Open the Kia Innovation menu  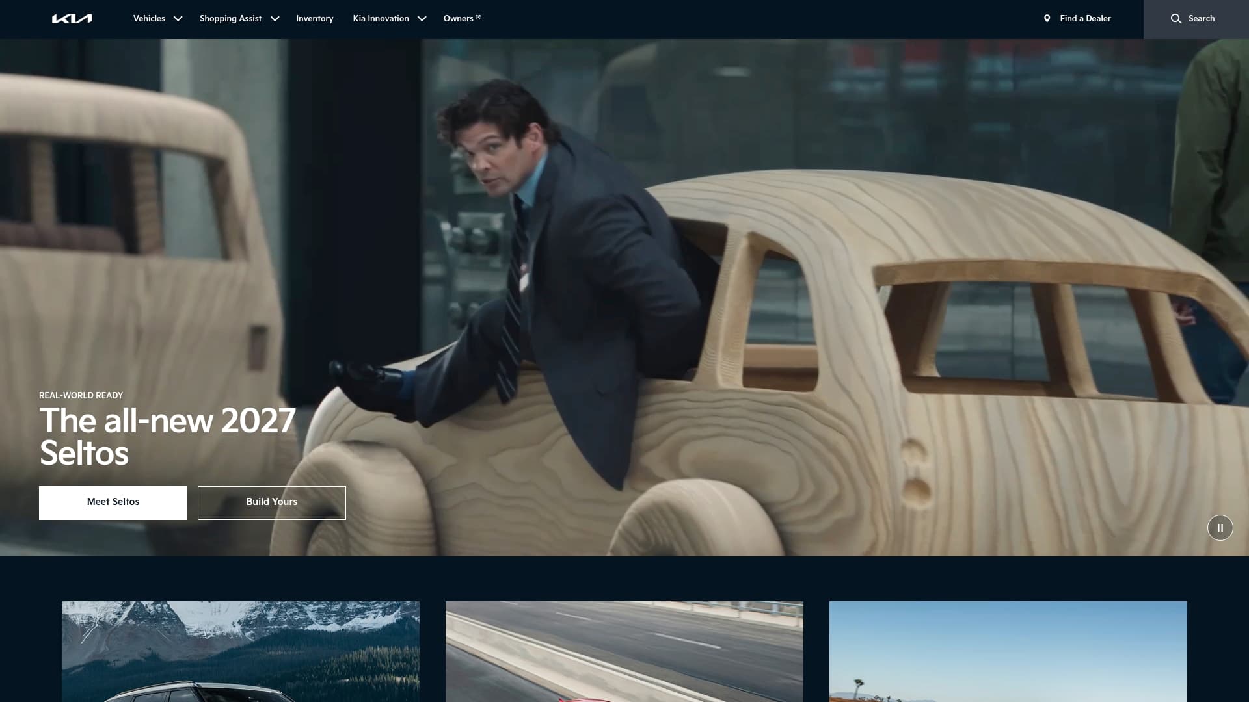coord(381,19)
